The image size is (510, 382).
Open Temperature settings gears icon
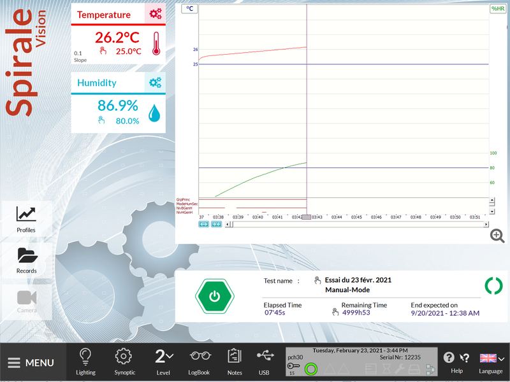(155, 15)
